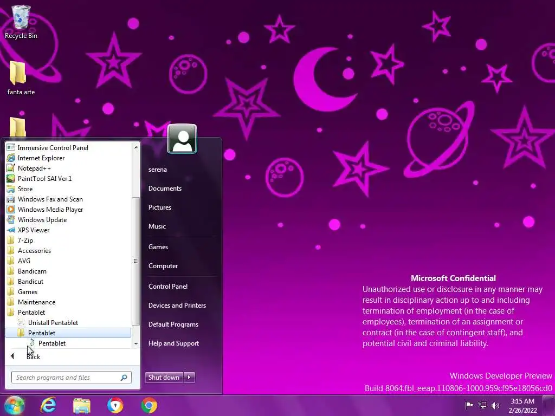This screenshot has width=555, height=416.
Task: Open the fanta arte desktop folder
Action: (21, 78)
